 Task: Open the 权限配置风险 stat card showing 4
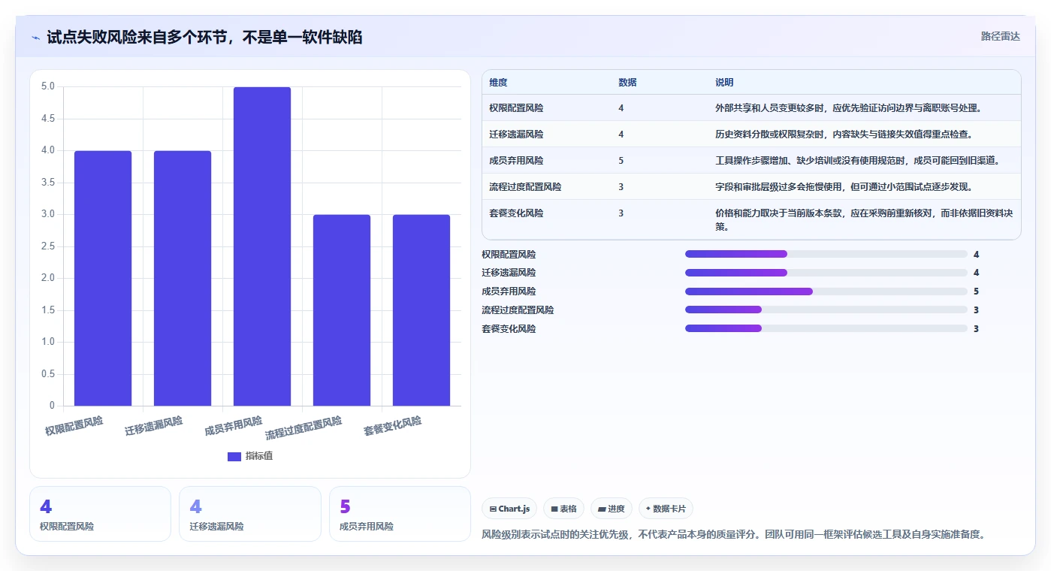pyautogui.click(x=100, y=514)
